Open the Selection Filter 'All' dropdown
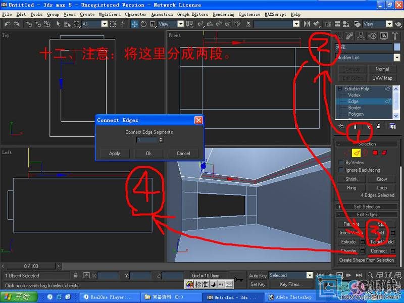404x303 pixels. click(x=105, y=24)
